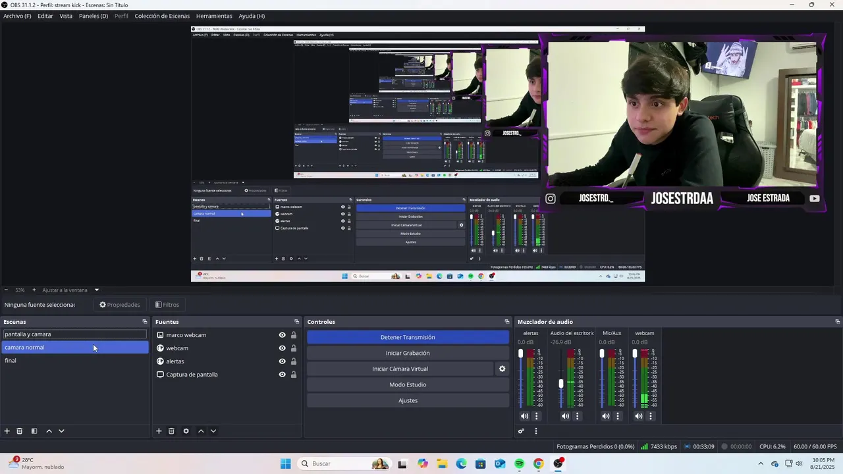
Task: Add a new scene with the plus icon
Action: pyautogui.click(x=7, y=431)
